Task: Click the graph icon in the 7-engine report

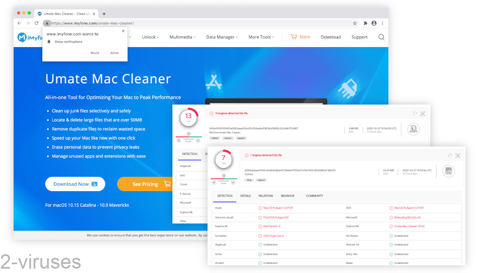Action: (x=458, y=155)
